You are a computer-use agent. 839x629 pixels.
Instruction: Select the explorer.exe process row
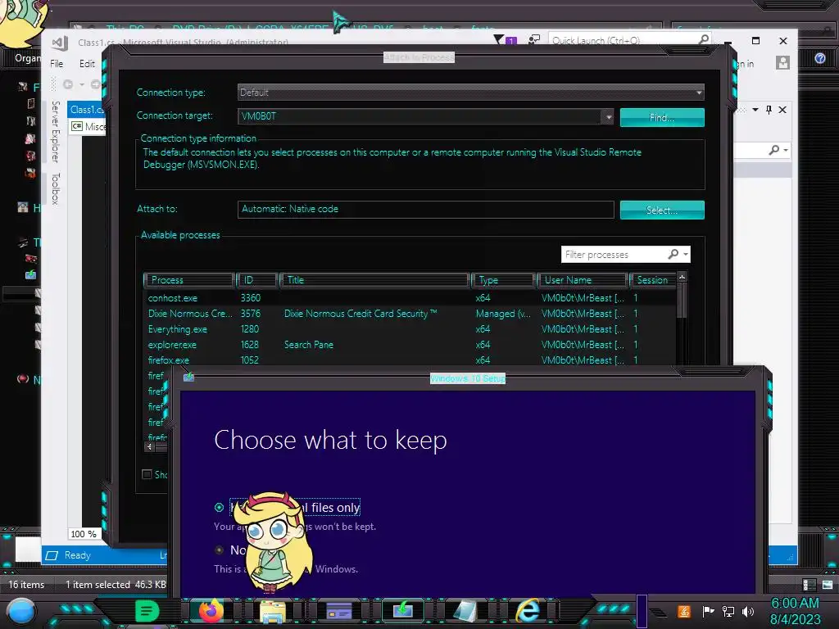(410, 345)
